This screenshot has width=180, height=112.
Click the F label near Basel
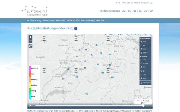pos(80,49)
